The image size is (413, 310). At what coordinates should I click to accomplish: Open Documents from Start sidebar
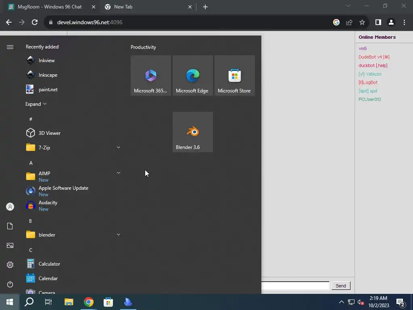point(10,226)
